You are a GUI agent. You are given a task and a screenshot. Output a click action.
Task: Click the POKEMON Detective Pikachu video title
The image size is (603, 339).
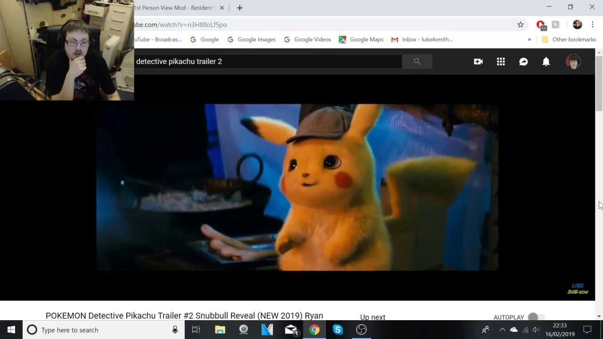[184, 315]
